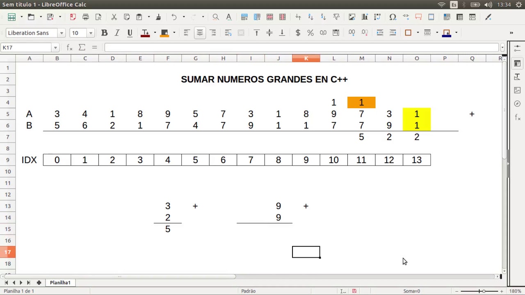
Task: Set Align Right
Action: 213,33
